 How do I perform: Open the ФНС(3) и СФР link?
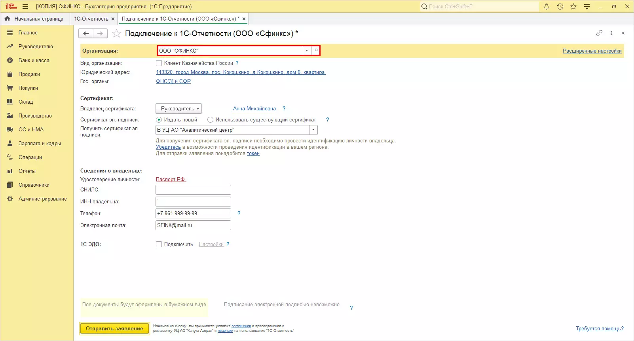173,81
